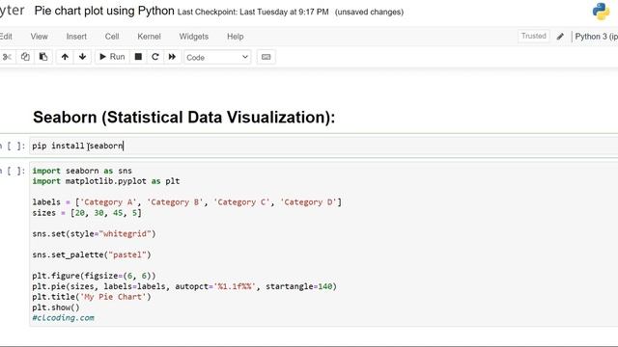Click into the 'pip install seaborn' cell
Screen dimensions: 618x347
click(323, 146)
